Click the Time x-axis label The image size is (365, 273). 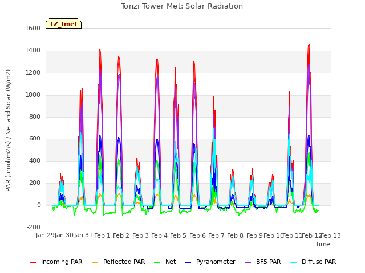pyautogui.click(x=323, y=244)
